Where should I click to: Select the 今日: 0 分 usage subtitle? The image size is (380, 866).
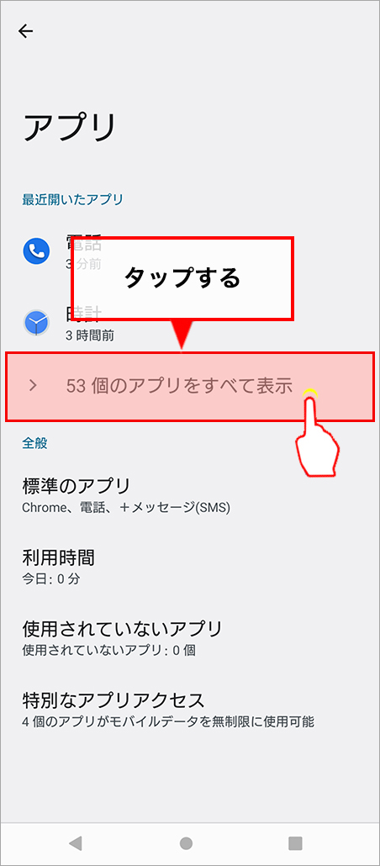point(51,579)
